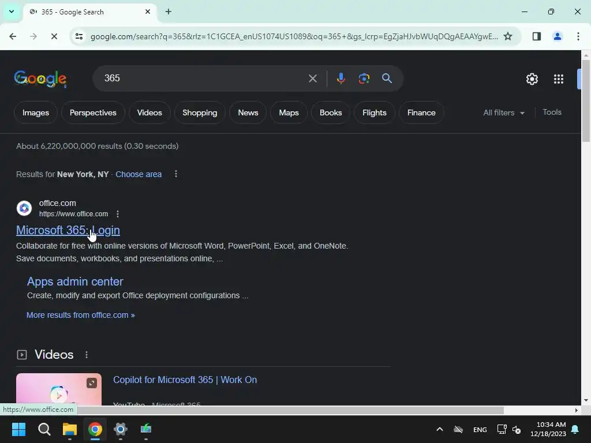
Task: Click the browser back arrow
Action: (13, 36)
